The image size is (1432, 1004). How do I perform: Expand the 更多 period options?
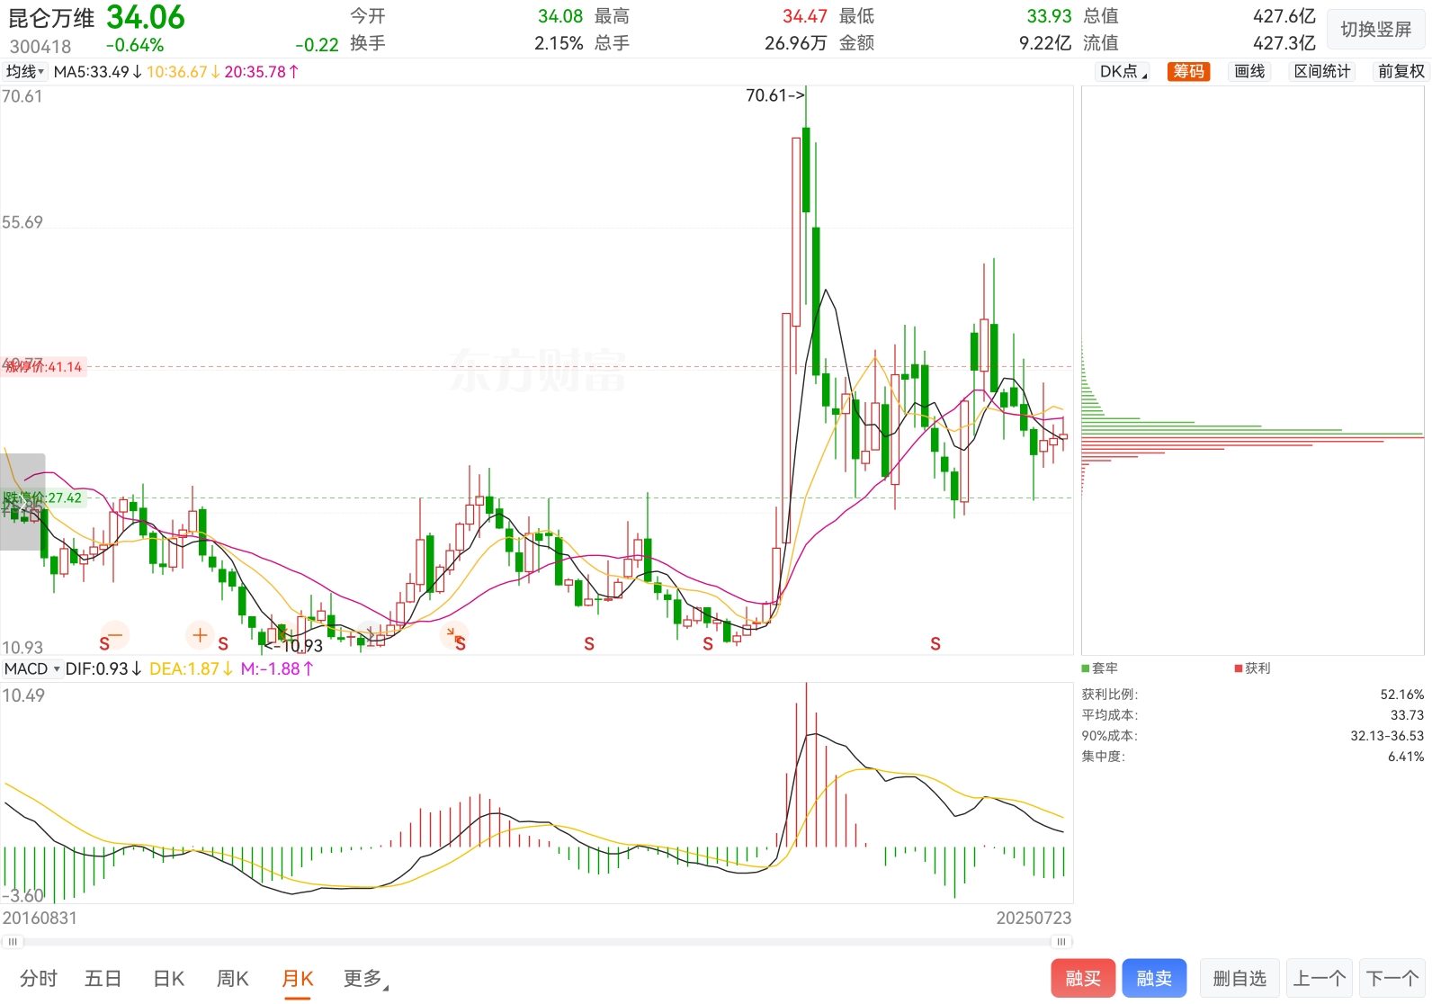(x=363, y=979)
